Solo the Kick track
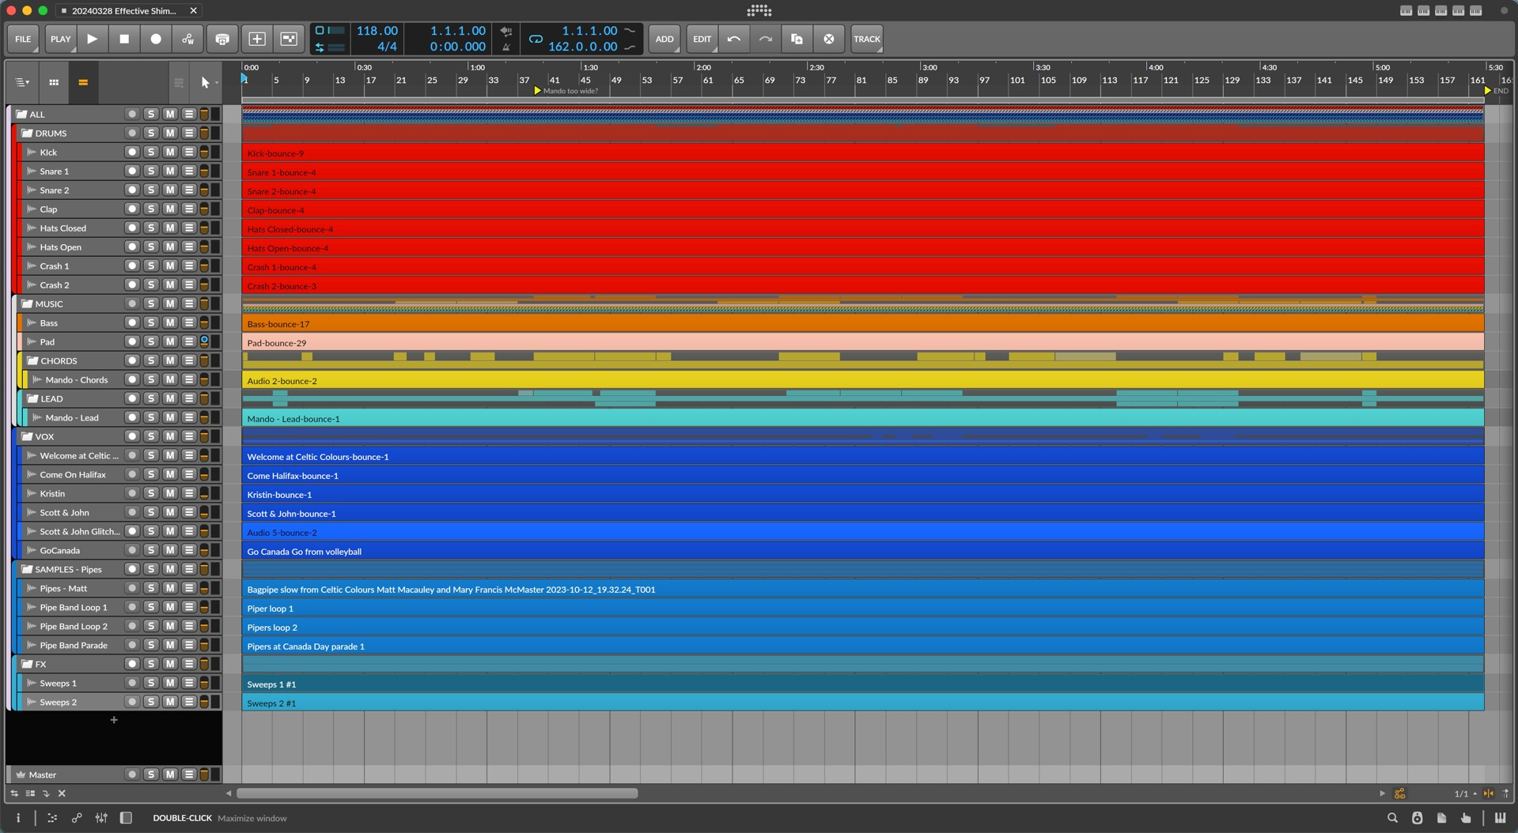Screen dimensions: 1518x833 (151, 153)
